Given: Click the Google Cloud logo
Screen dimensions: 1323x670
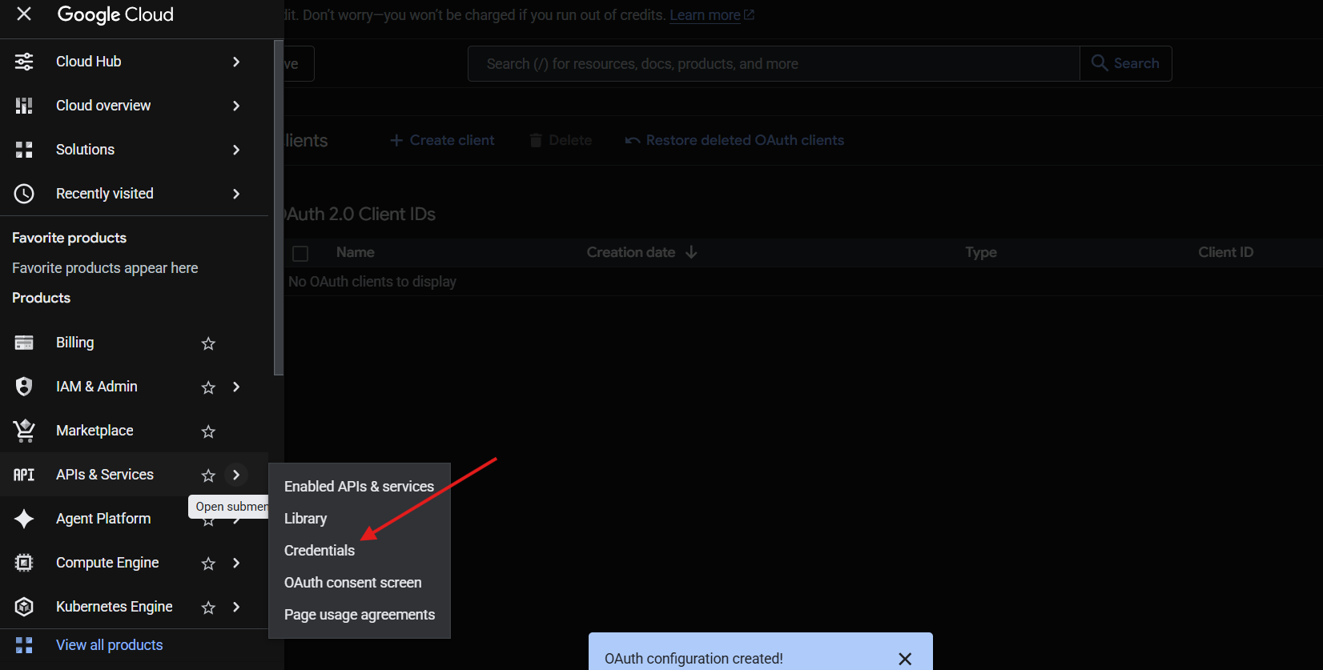Looking at the screenshot, I should 115,14.
